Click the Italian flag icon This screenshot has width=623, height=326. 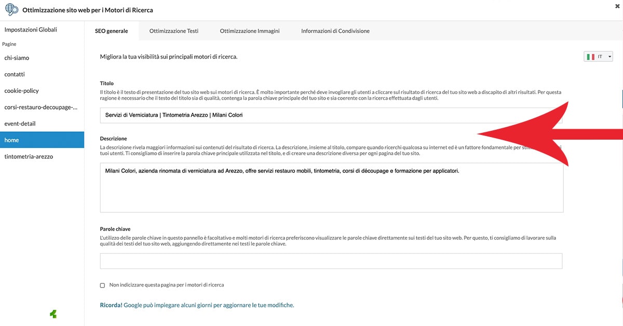tap(590, 57)
